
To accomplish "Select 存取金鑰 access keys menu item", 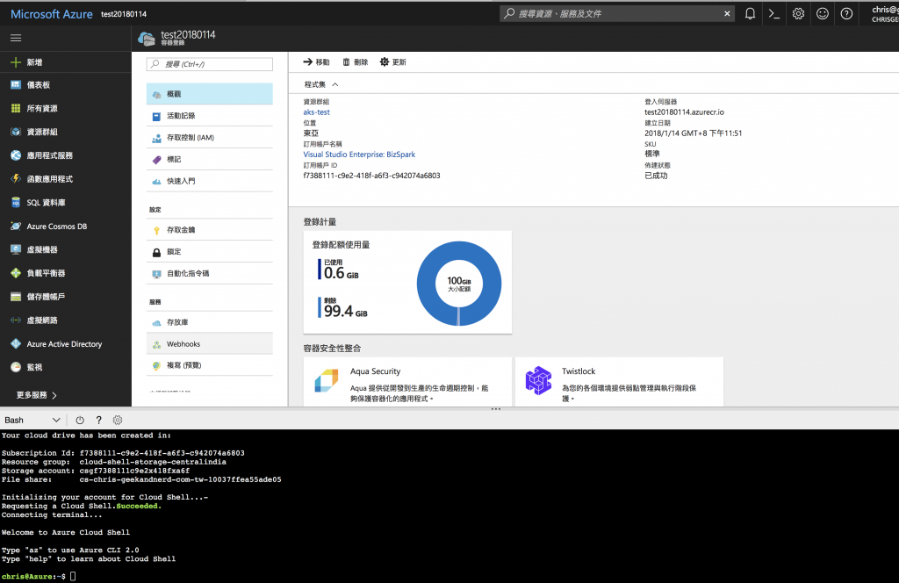I will point(209,230).
